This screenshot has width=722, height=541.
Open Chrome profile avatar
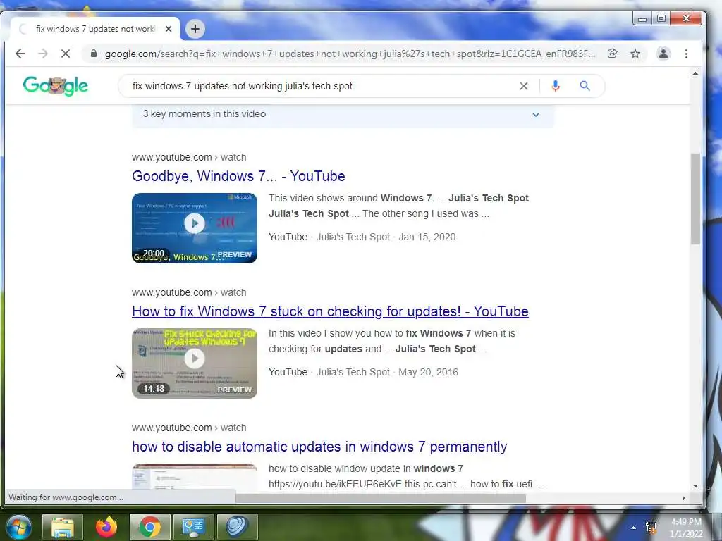(663, 54)
